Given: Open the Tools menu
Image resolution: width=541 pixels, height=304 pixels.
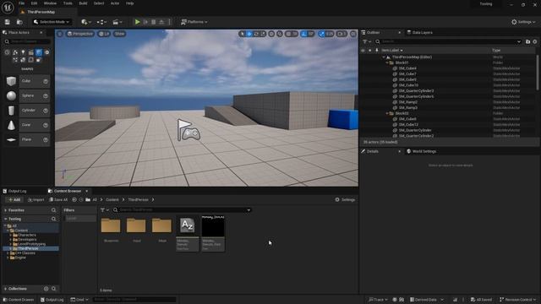Looking at the screenshot, I should point(68,3).
